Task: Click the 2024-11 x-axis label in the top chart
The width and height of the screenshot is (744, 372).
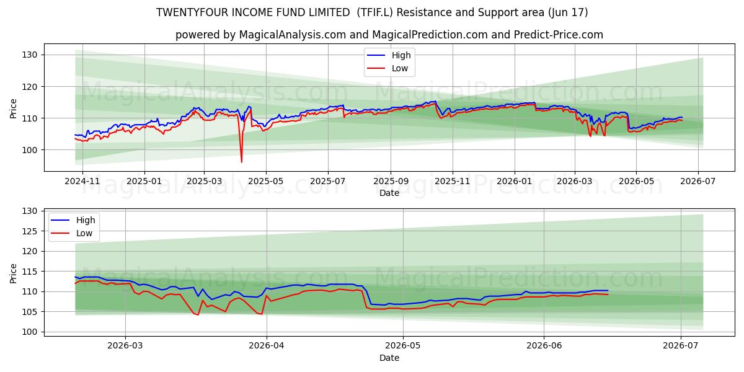Action: pyautogui.click(x=82, y=182)
